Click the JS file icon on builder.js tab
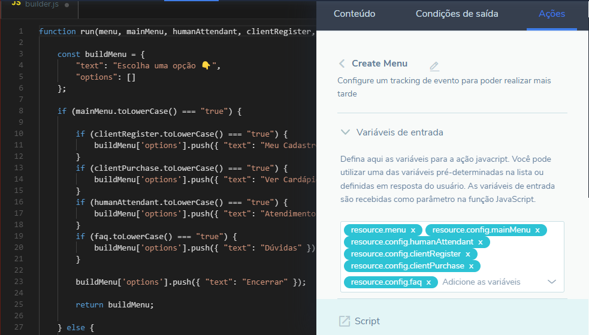The image size is (589, 335). click(x=16, y=4)
